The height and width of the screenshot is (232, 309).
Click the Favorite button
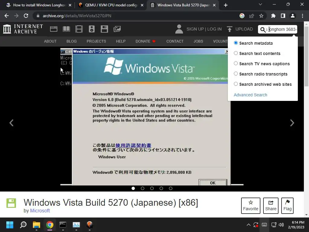[251, 205]
